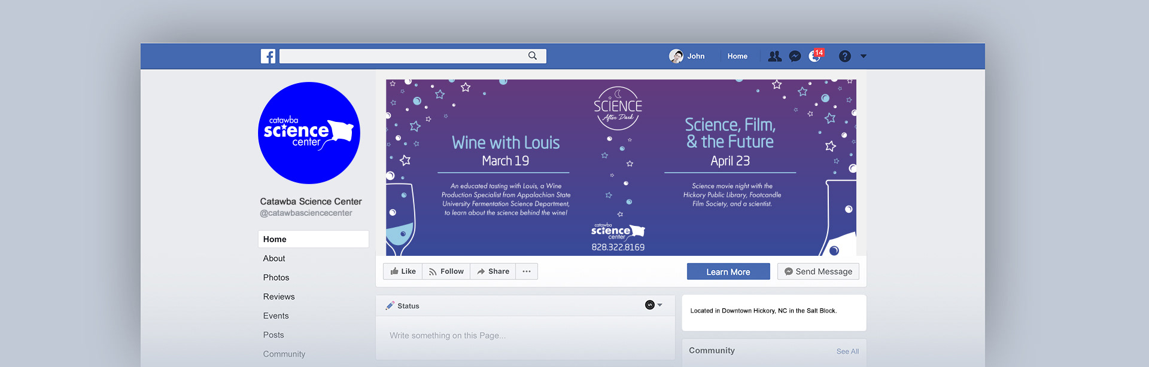Click the Learn More button
1149x367 pixels.
coord(728,271)
